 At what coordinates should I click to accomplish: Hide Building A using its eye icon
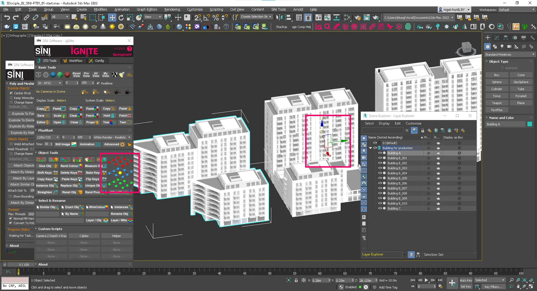coord(380,153)
